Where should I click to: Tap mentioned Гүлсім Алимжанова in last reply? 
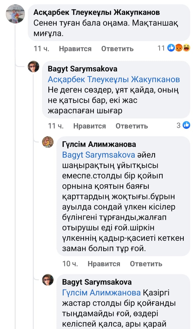coord(101,293)
